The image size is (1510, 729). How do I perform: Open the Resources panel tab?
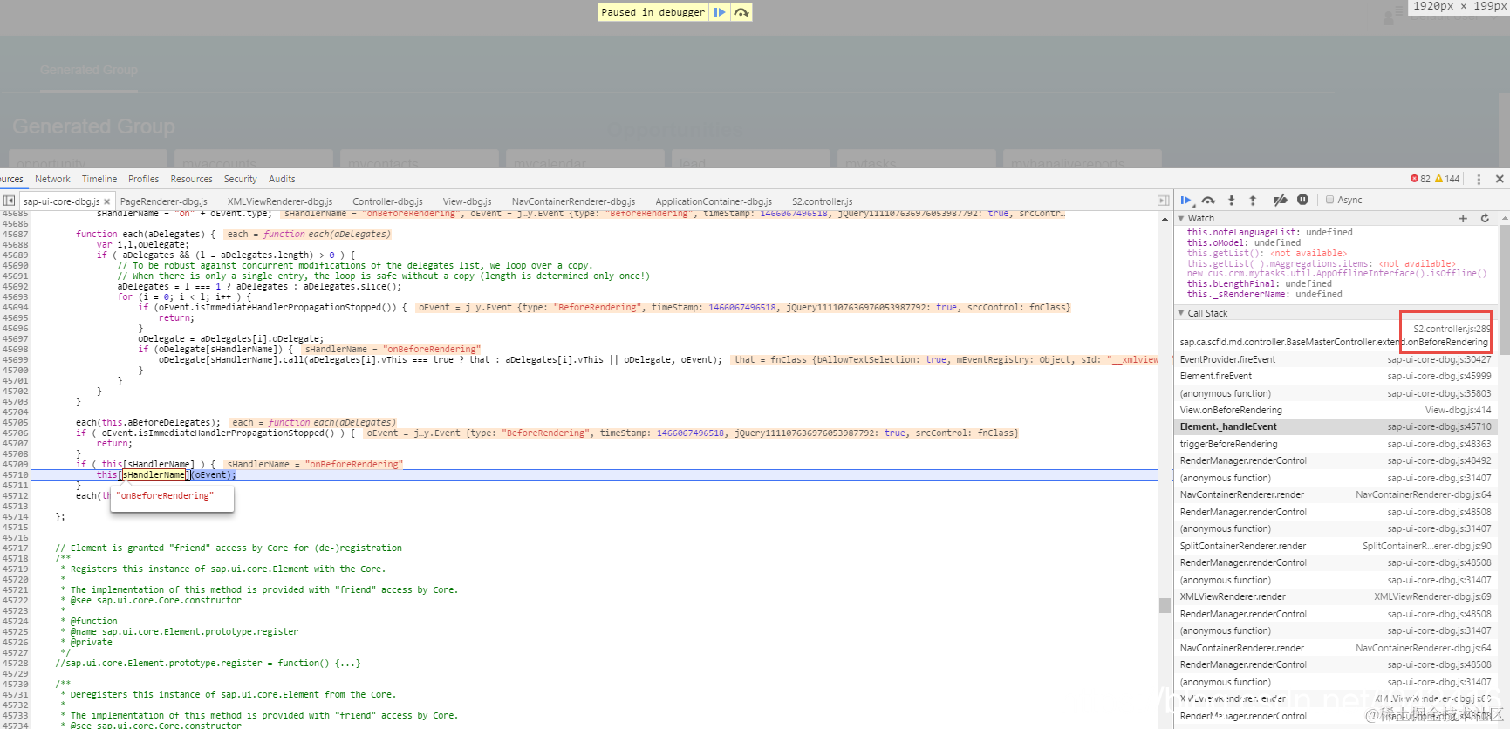click(x=191, y=179)
